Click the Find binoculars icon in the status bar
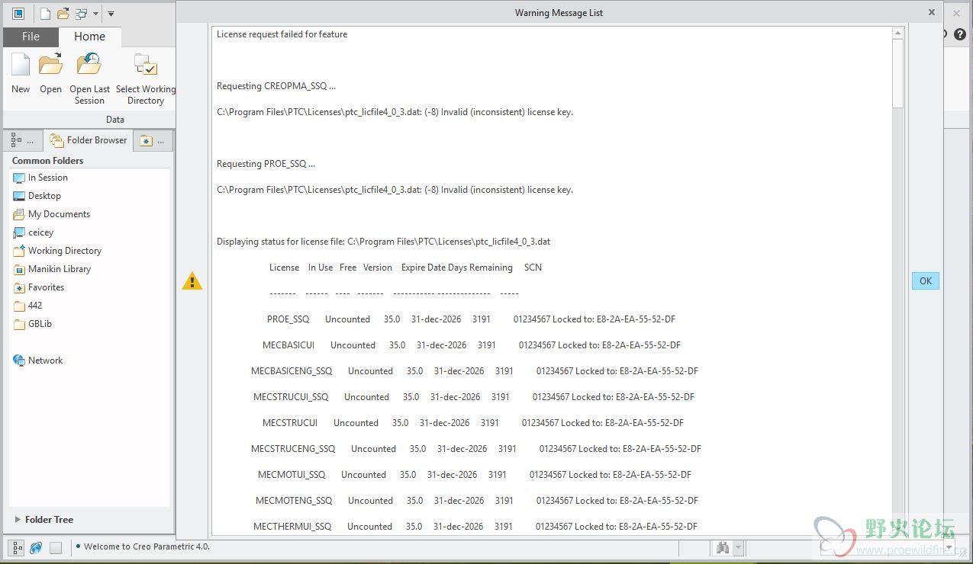Viewport: 973px width, 564px height. tap(722, 548)
